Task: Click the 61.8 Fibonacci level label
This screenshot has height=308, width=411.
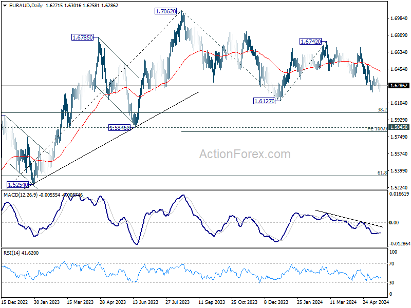Action: (382, 173)
